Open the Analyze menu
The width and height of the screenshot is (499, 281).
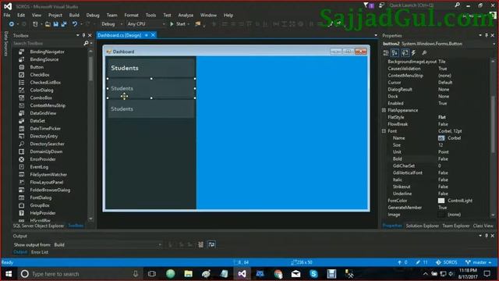pos(186,15)
